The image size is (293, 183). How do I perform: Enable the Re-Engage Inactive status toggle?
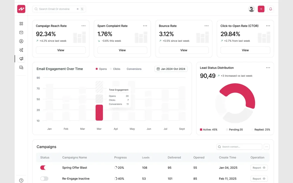coord(44,178)
